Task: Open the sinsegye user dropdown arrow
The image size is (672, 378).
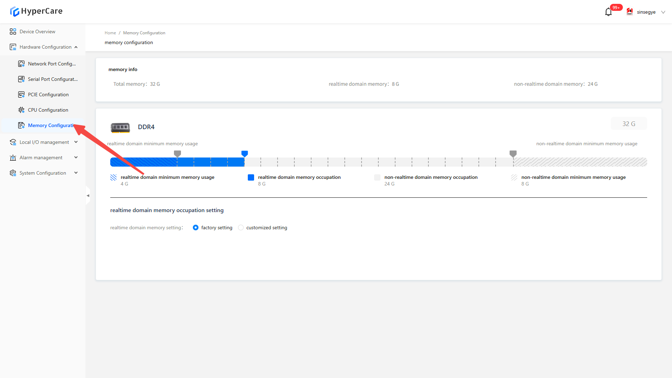Action: point(663,12)
